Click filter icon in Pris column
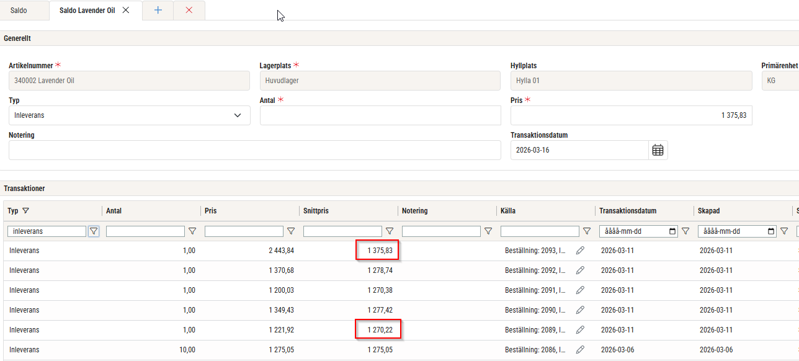Viewport: 799px width, 361px height. (291, 231)
